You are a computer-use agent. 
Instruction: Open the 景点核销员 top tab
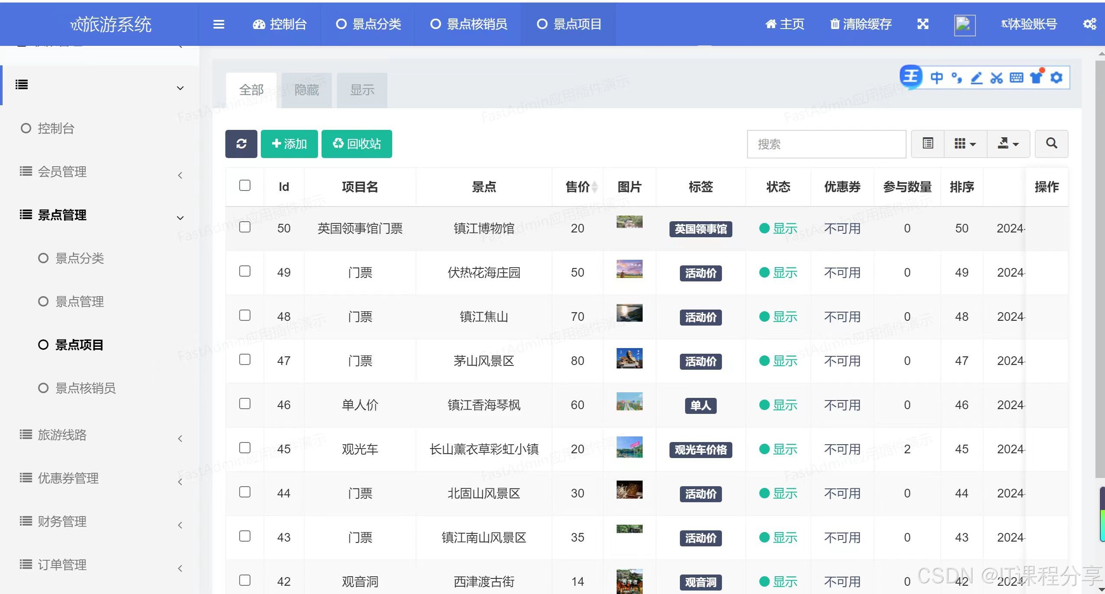(468, 24)
